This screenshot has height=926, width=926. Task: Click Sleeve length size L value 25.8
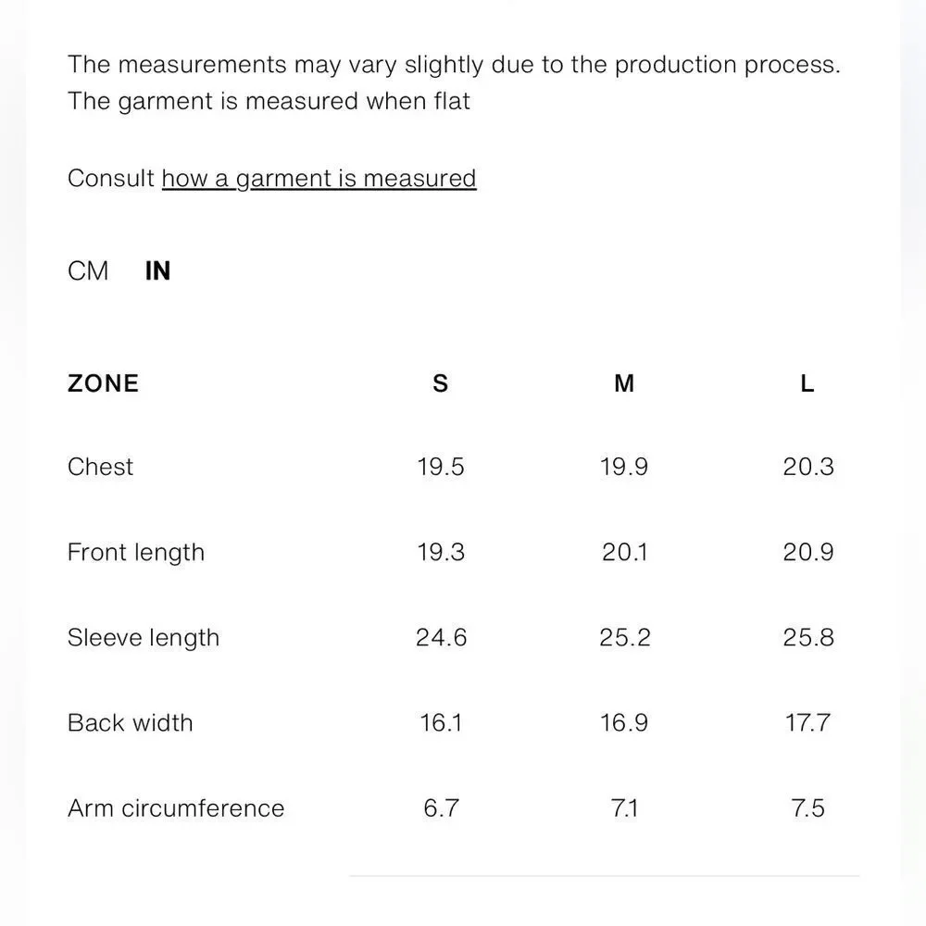point(808,638)
